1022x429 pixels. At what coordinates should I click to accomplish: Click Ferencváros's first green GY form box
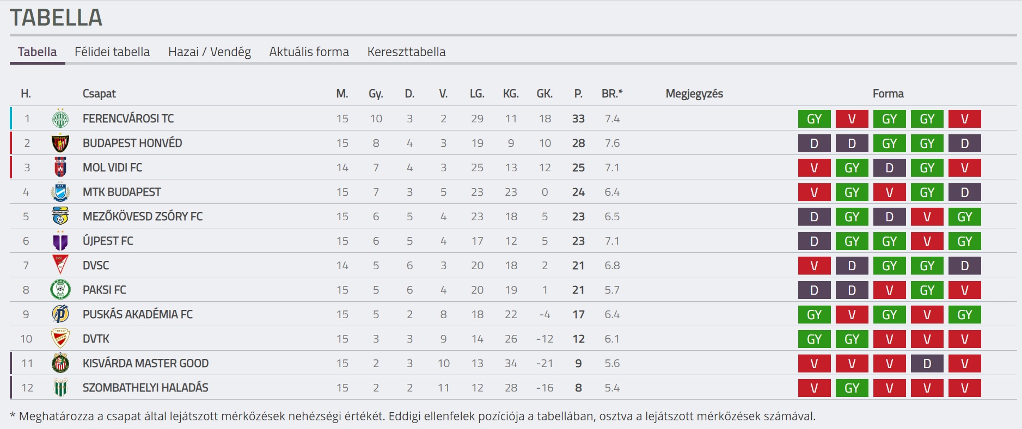point(815,119)
